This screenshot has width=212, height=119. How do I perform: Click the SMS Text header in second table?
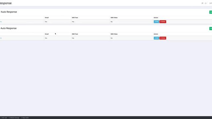tap(75, 34)
